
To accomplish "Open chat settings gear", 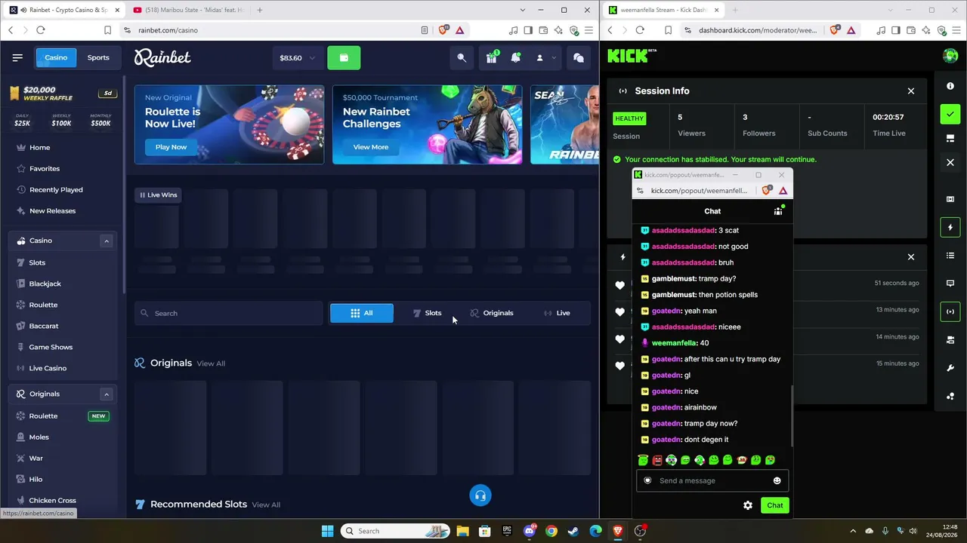I will 748,505.
